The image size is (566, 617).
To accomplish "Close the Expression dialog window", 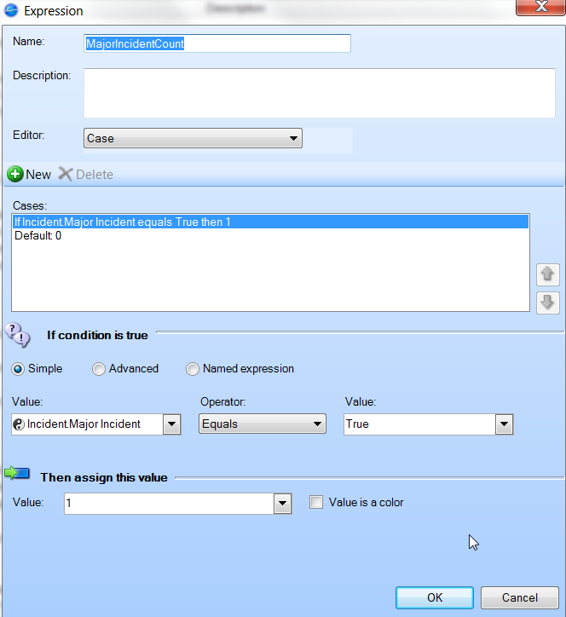I will click(539, 8).
